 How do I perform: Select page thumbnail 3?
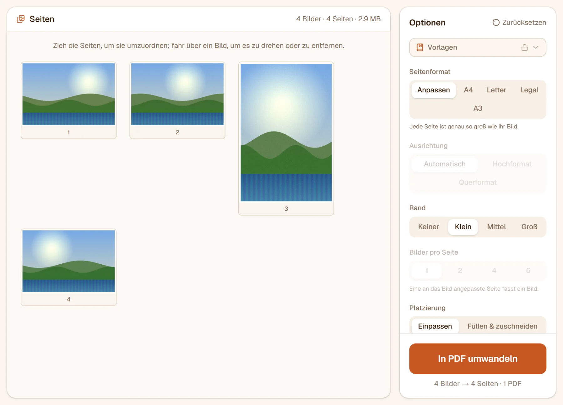[286, 138]
